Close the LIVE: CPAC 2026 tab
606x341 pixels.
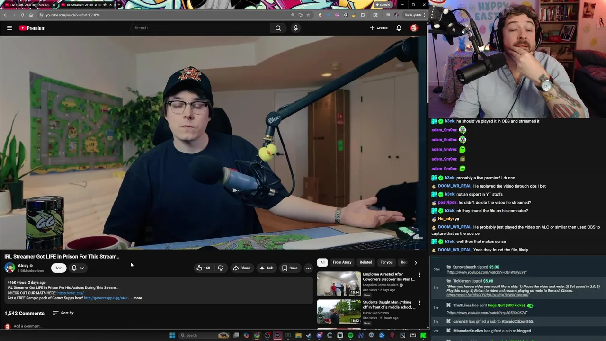tap(54, 5)
